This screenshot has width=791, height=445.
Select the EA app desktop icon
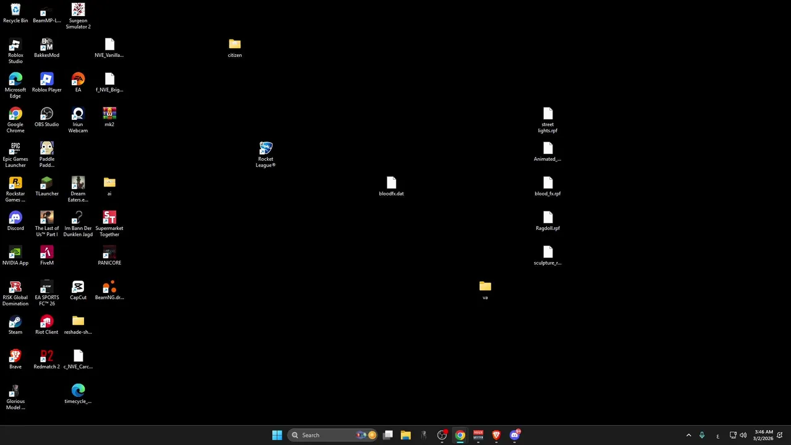pyautogui.click(x=78, y=83)
